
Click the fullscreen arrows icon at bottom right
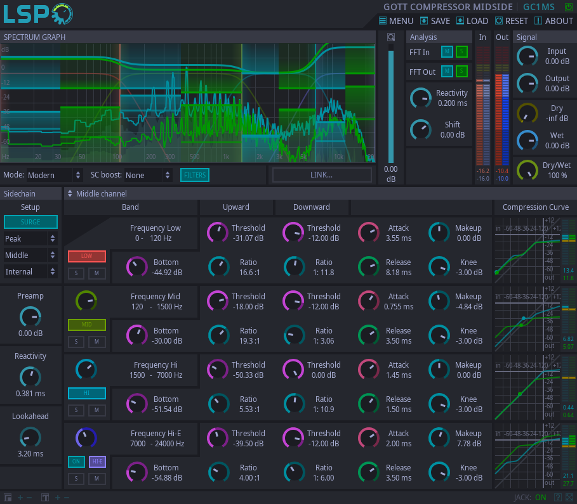(x=569, y=498)
